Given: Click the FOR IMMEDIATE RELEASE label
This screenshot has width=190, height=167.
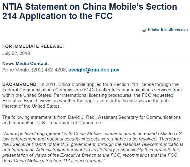Looking at the screenshot, I should tap(33, 46).
